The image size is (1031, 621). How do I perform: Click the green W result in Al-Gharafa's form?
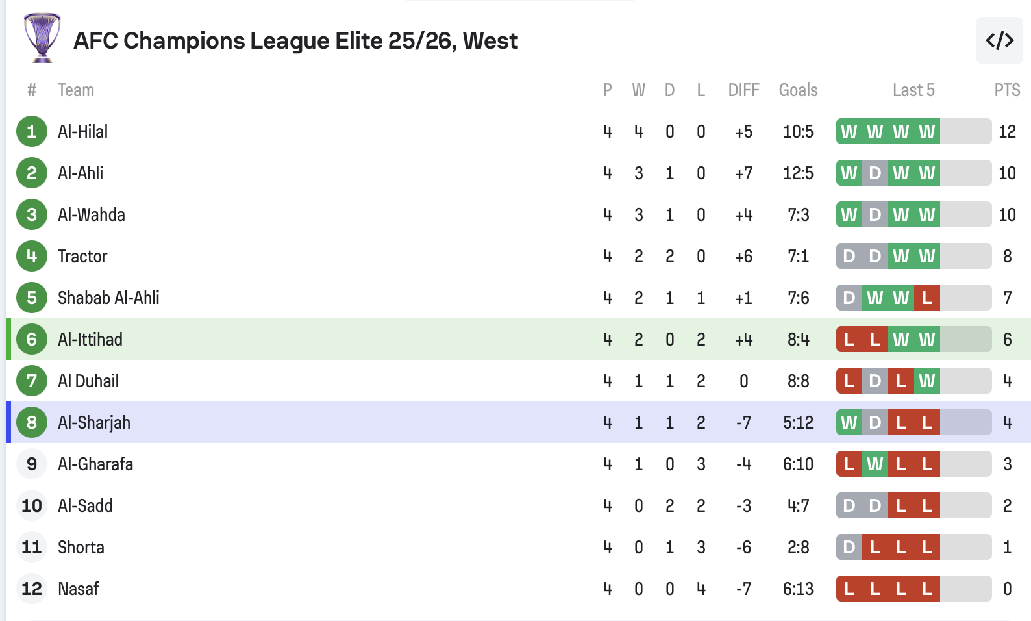pyautogui.click(x=875, y=464)
